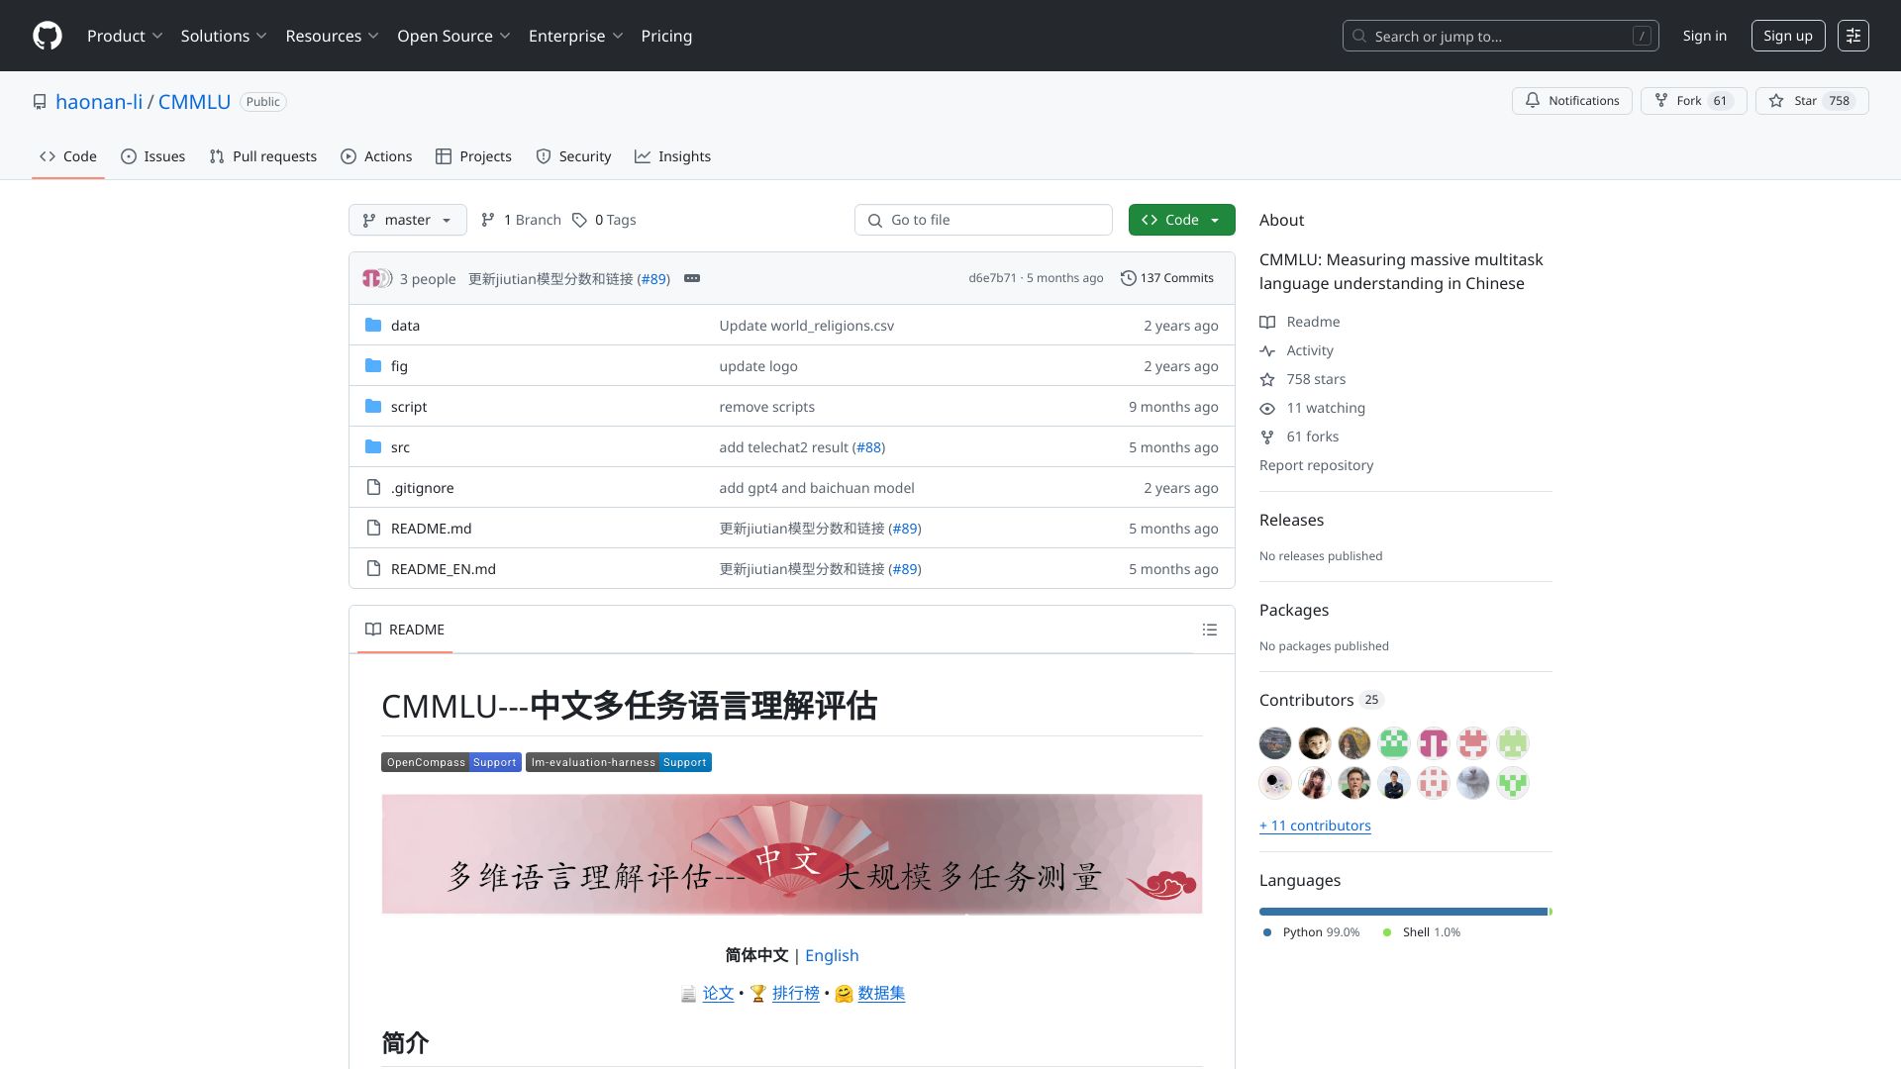Open the 论文 paper link
Viewport: 1901px width, 1069px height.
click(718, 993)
